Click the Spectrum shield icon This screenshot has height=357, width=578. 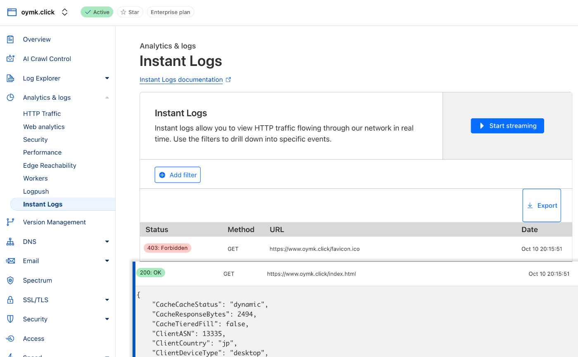point(11,280)
